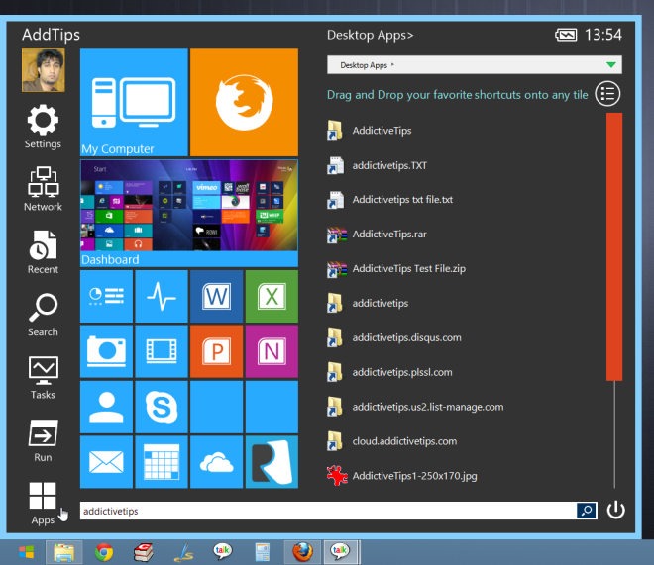Open cloud.addictivetips.com folder

[x=392, y=441]
